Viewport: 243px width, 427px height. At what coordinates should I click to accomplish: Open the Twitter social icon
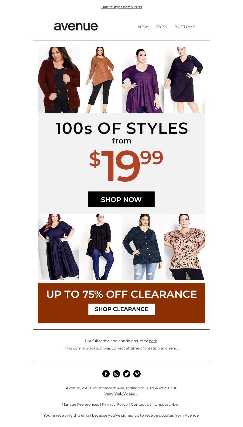point(127,374)
